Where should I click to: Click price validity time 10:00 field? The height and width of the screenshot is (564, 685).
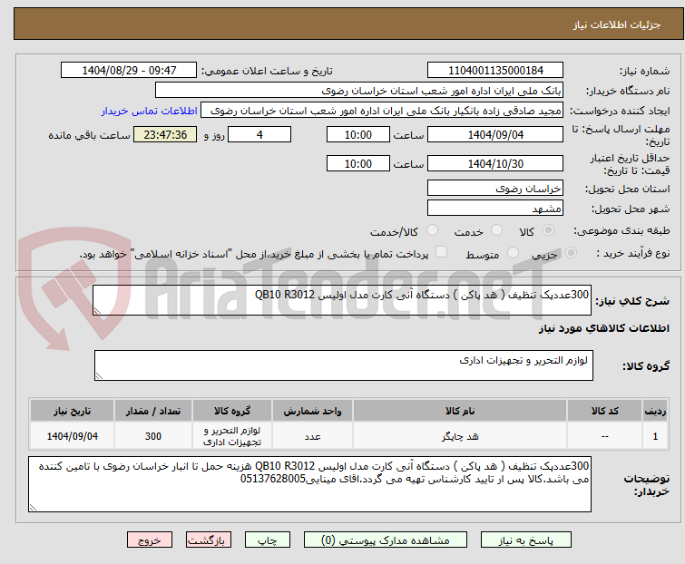click(x=358, y=163)
